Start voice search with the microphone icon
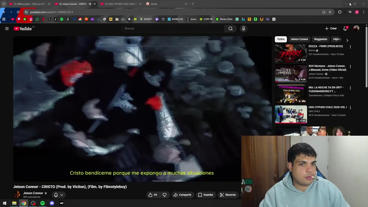This screenshot has height=207, width=368. pyautogui.click(x=244, y=28)
